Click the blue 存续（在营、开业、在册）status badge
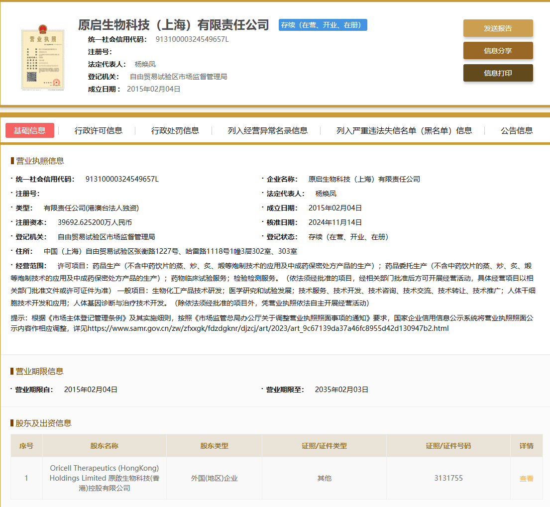The height and width of the screenshot is (507, 550). 323,25
